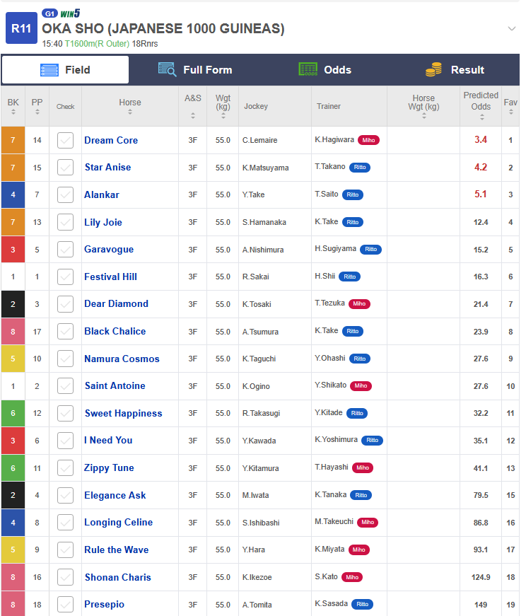526x616 pixels.
Task: Open Sweet Happiness horse link
Action: click(123, 413)
